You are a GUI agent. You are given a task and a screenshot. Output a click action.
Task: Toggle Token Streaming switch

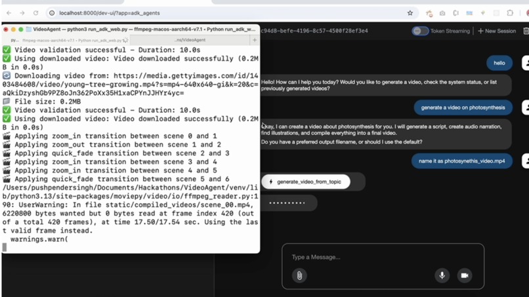(x=420, y=31)
